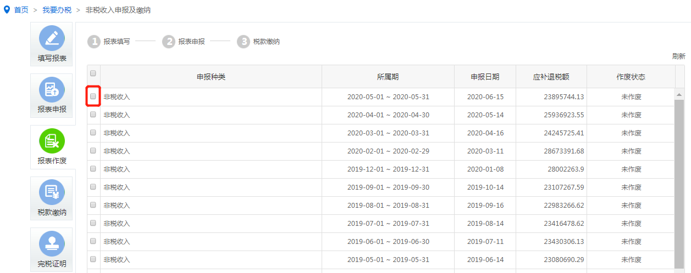Check the row for period 2020-05-01 ~ 2020-05-31
691x273 pixels.
click(x=93, y=96)
